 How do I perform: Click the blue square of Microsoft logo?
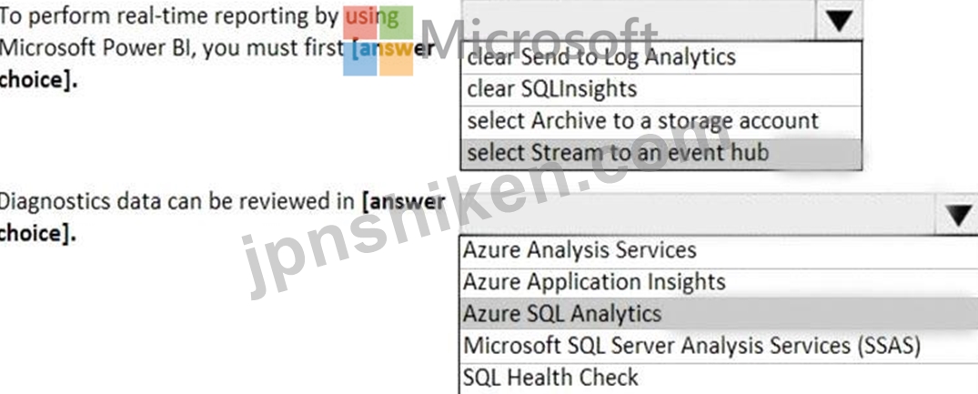tap(360, 59)
